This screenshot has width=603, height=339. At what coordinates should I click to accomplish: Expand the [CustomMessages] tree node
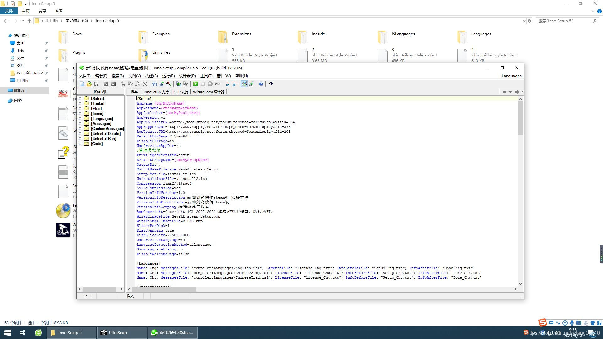[x=80, y=129]
